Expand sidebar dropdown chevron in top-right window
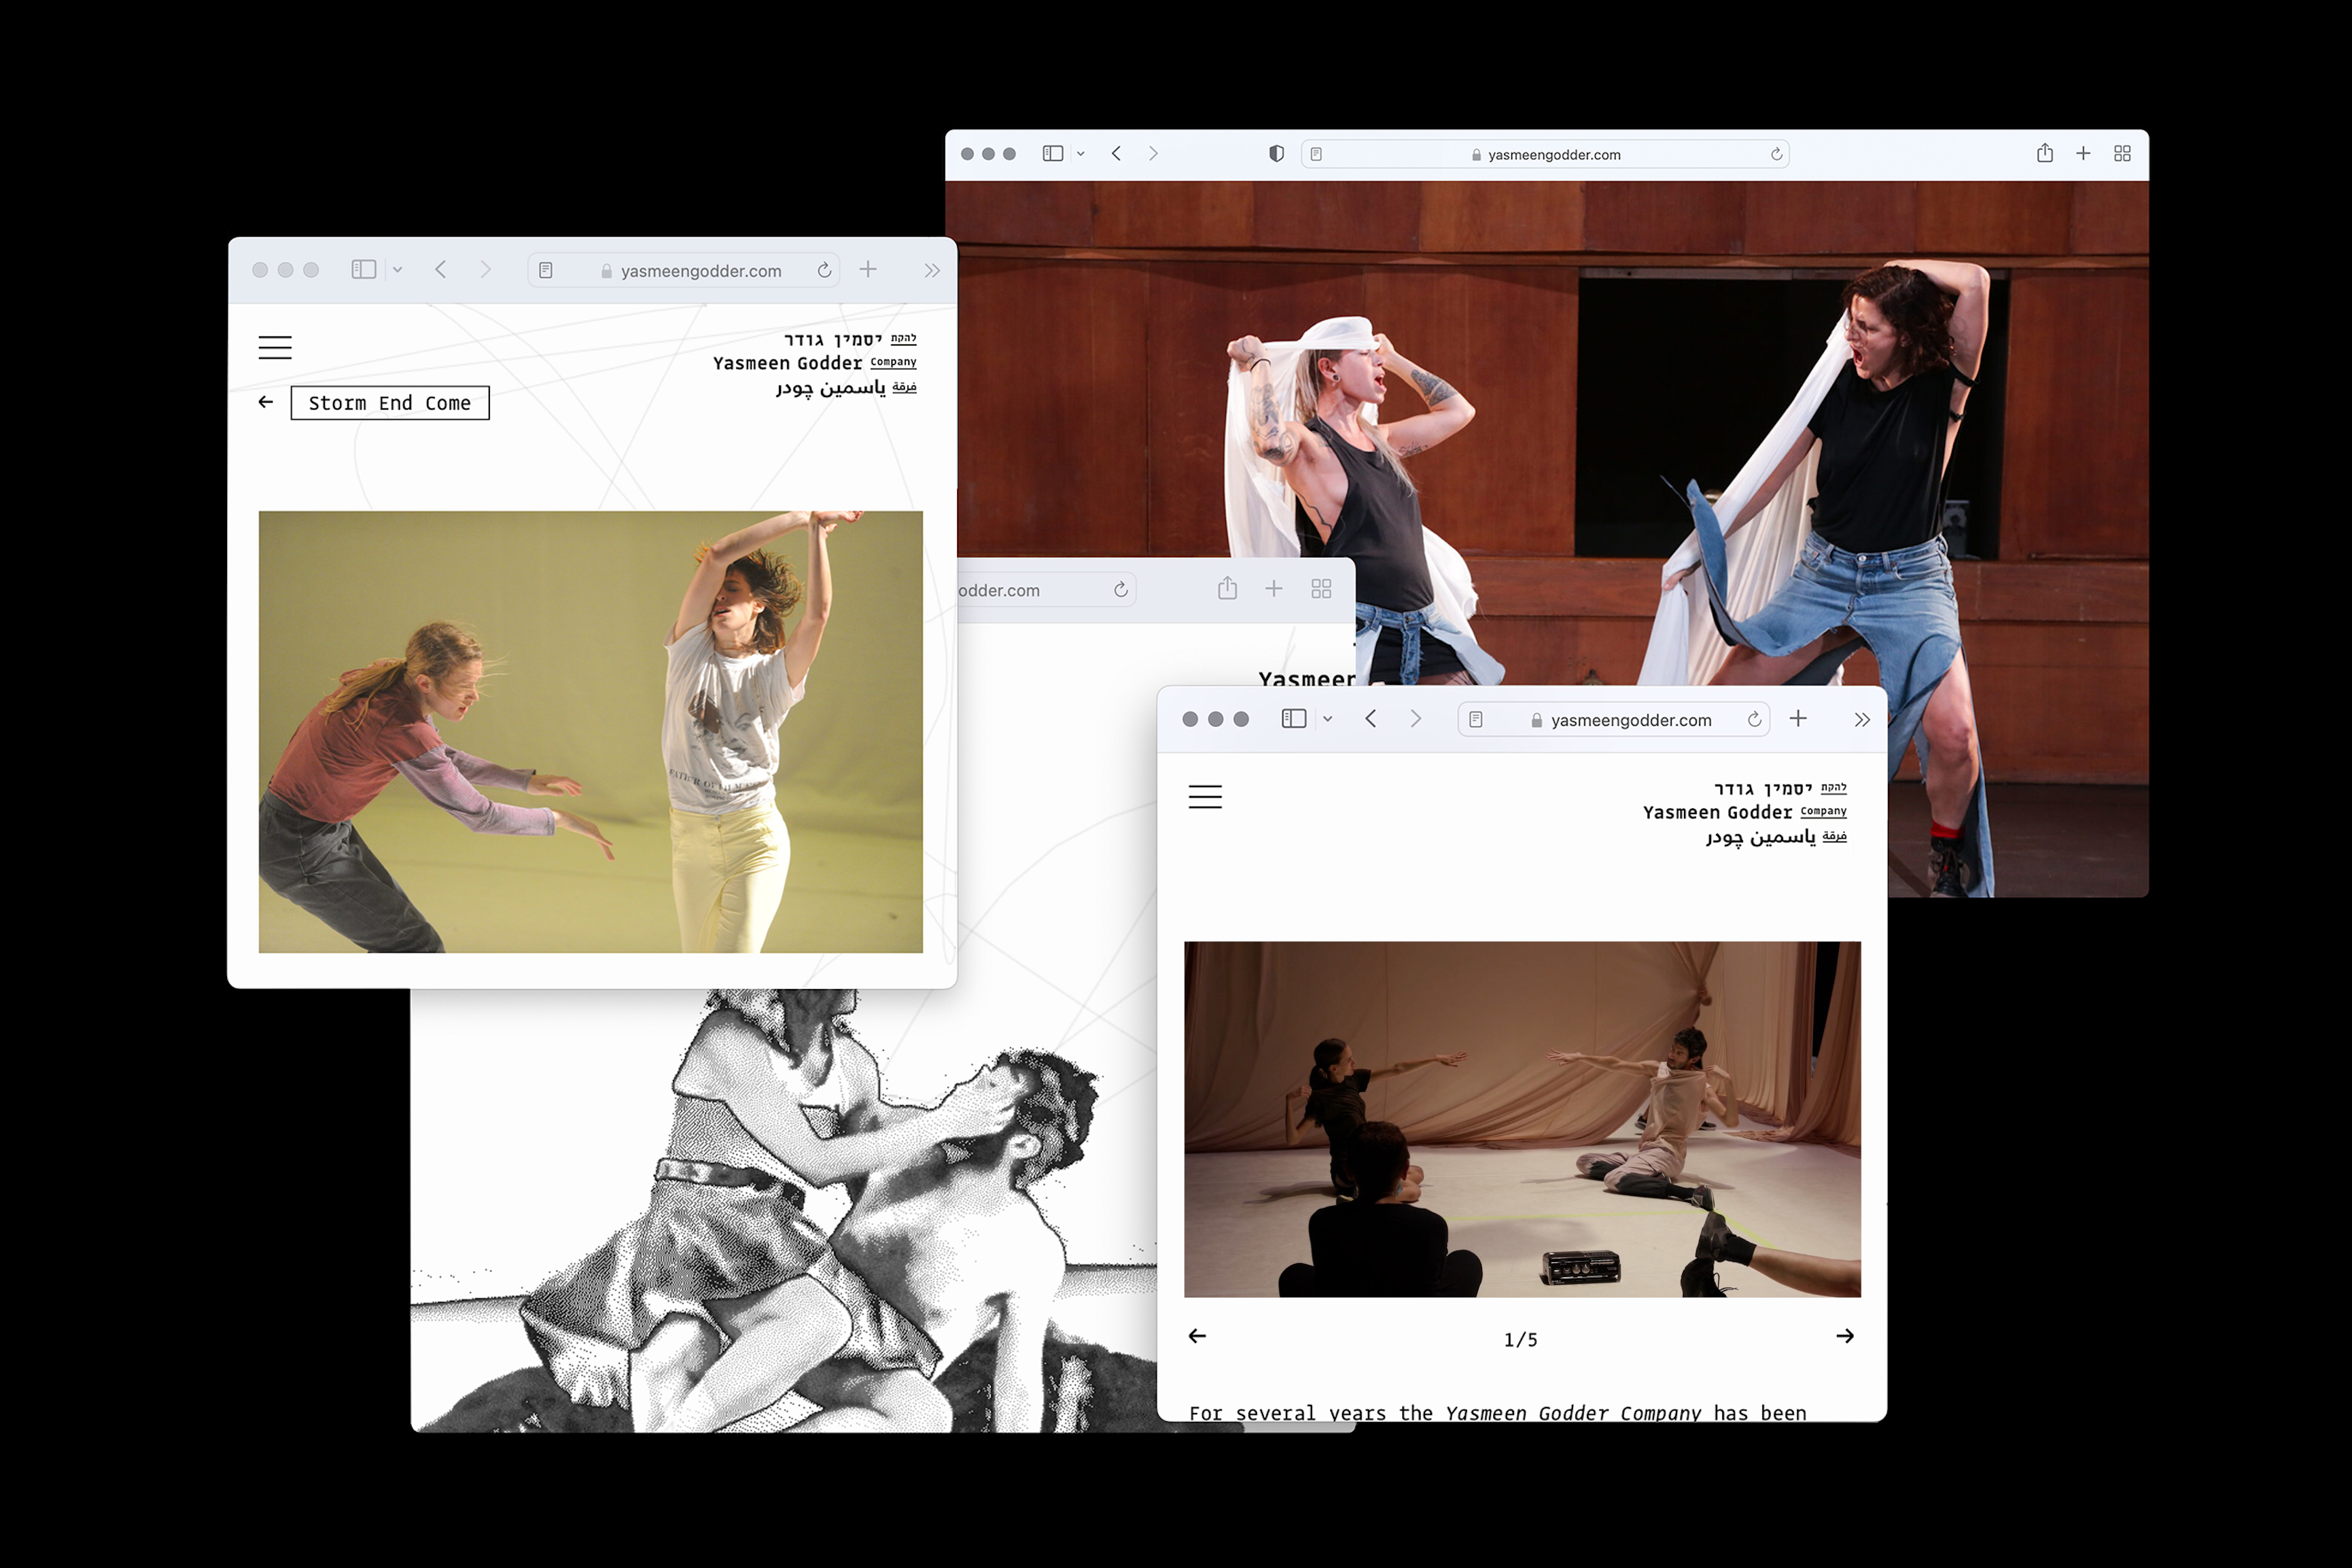 1081,154
